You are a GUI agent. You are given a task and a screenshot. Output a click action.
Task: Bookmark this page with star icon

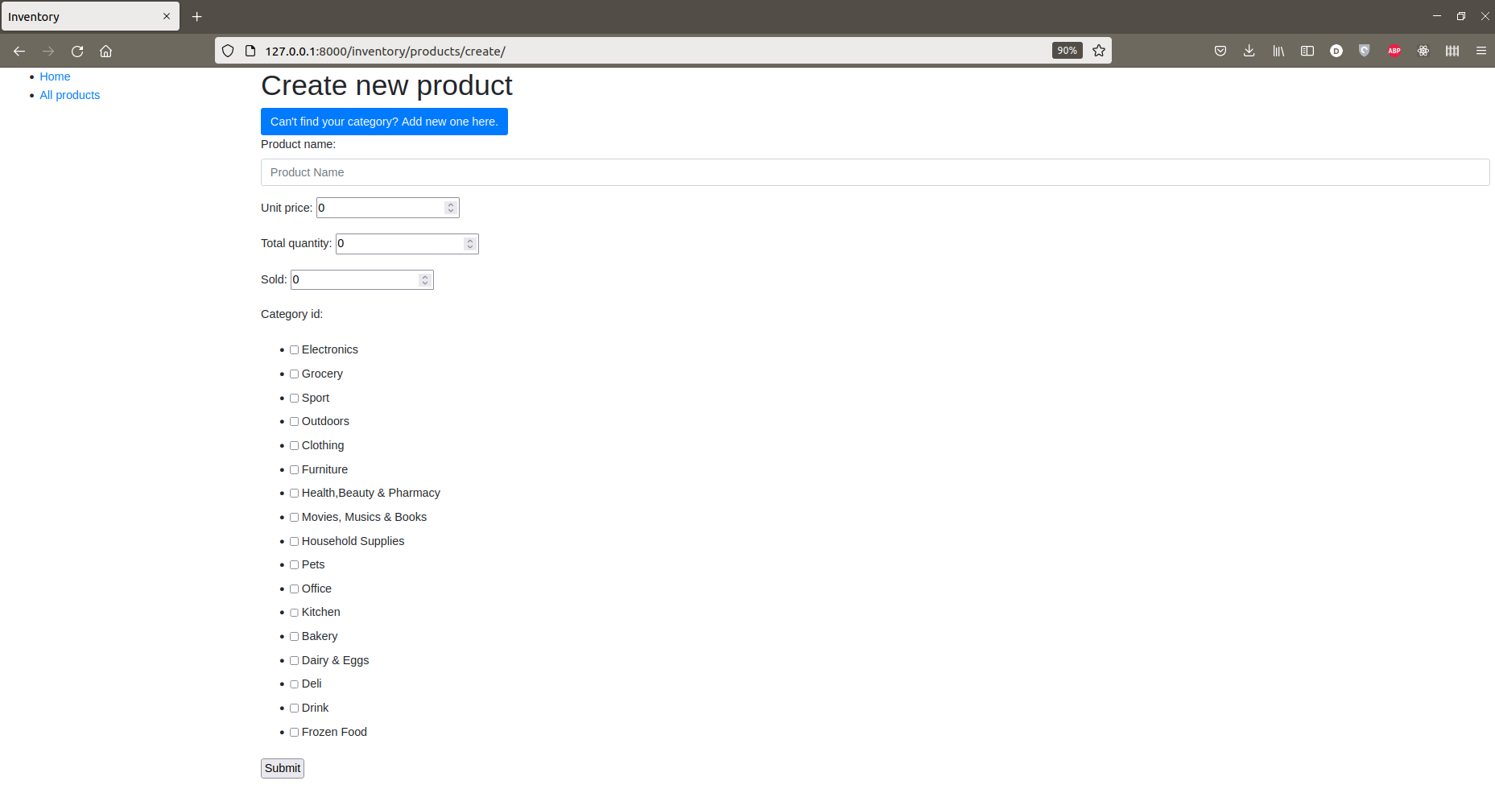(x=1099, y=51)
